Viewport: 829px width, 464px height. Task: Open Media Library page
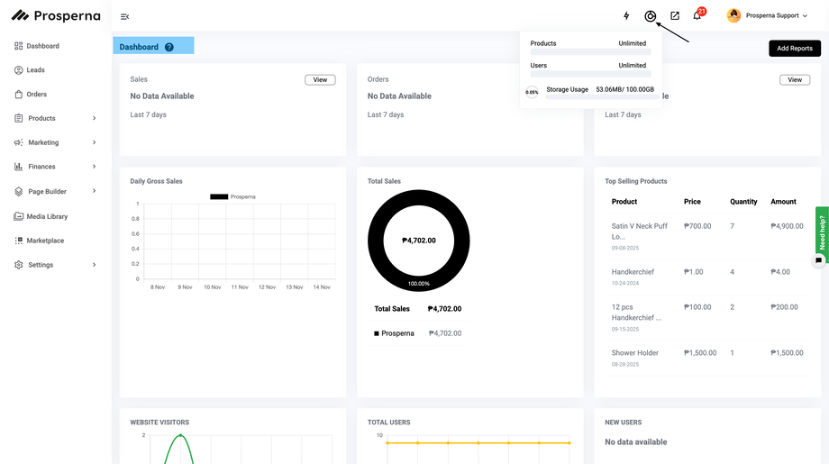[x=47, y=216]
